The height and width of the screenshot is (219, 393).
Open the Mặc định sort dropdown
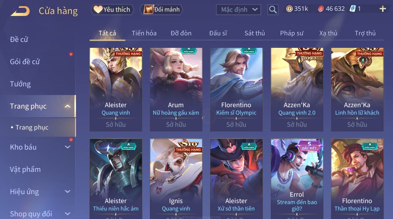click(x=238, y=10)
